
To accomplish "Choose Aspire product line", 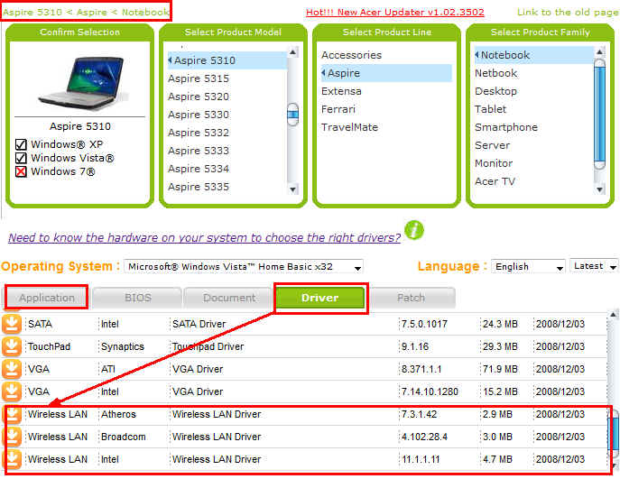I will tap(386, 73).
